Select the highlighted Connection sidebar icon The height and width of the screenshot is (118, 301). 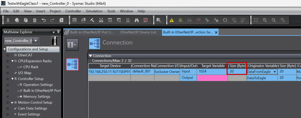pyautogui.click(x=72, y=64)
